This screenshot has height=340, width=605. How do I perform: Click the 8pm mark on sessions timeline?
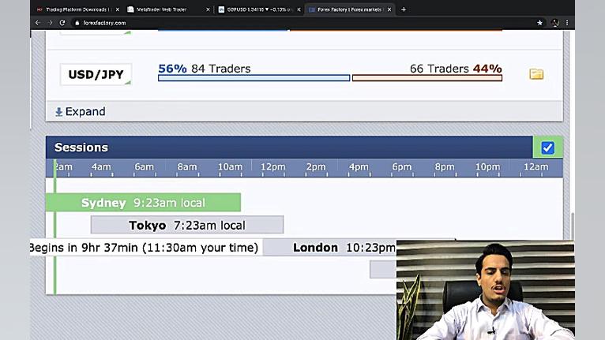click(445, 167)
